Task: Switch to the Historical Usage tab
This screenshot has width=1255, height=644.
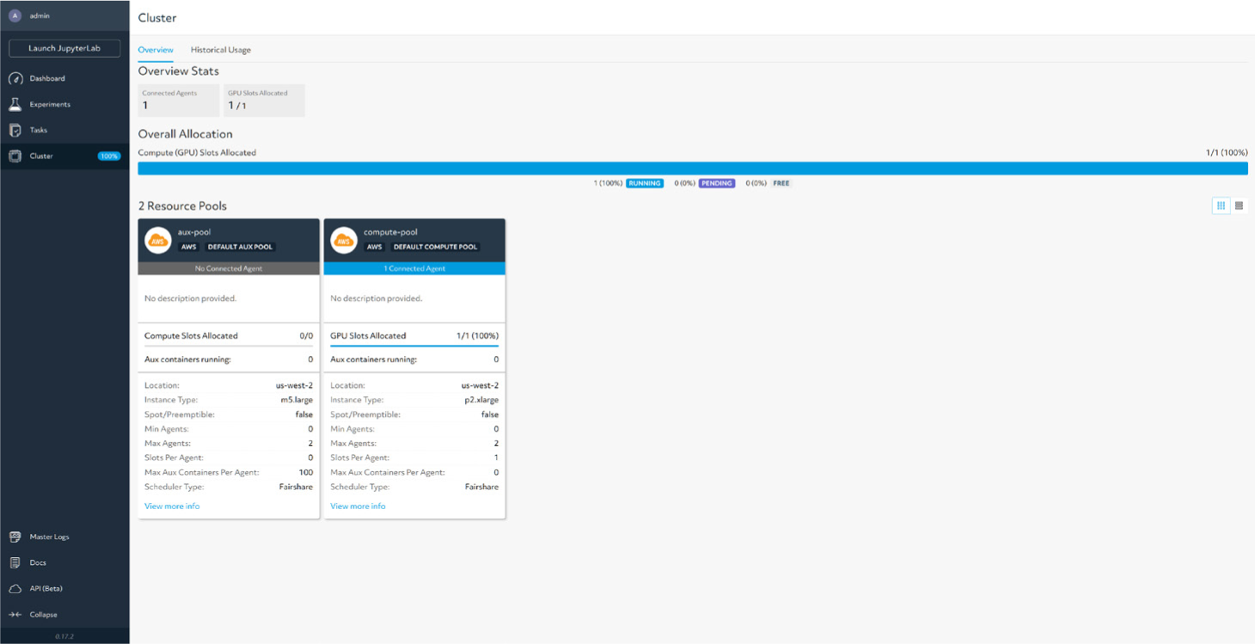Action: pyautogui.click(x=221, y=50)
